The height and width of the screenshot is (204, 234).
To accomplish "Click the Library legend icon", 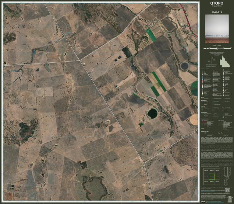I will [213, 89].
